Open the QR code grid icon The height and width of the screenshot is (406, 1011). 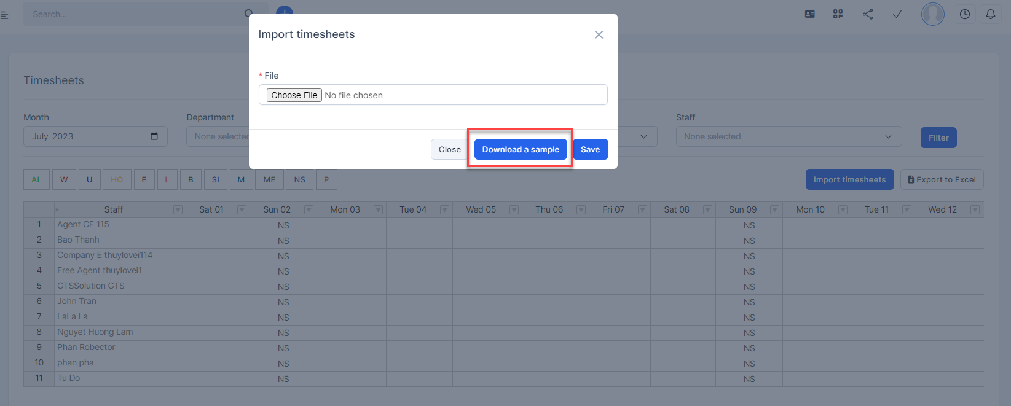coord(838,14)
